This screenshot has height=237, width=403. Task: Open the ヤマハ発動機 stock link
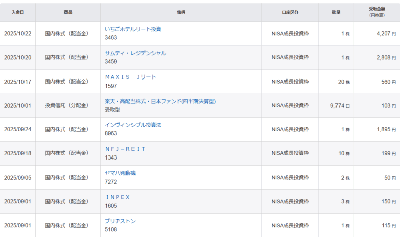[120, 173]
